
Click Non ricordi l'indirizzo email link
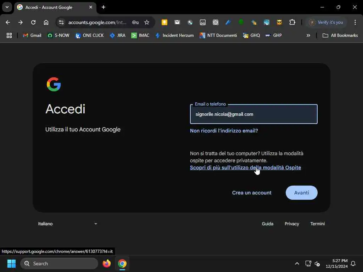(x=224, y=131)
